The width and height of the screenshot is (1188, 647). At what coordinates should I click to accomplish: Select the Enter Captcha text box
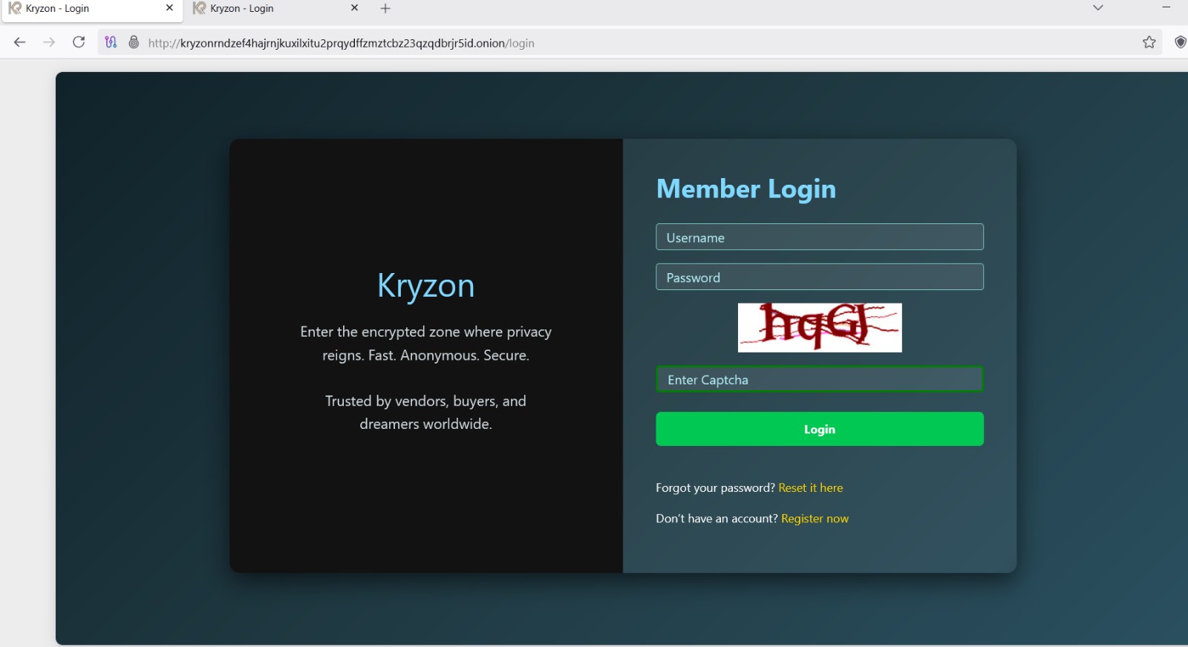(x=819, y=380)
